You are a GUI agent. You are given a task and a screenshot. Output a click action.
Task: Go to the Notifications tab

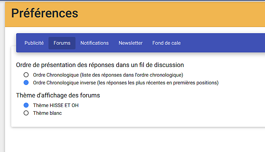(94, 43)
